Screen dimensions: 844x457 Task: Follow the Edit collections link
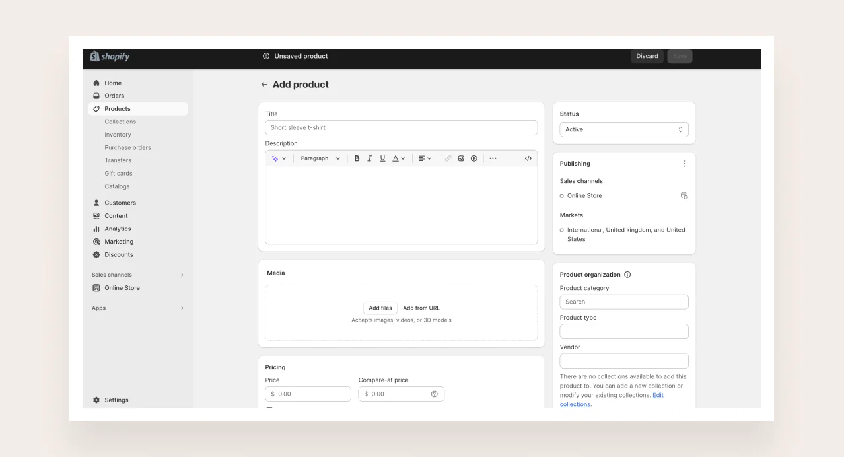pos(658,395)
